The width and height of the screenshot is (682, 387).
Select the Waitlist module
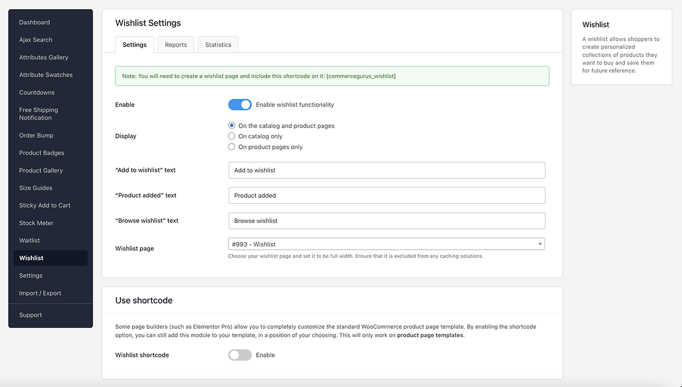point(31,240)
